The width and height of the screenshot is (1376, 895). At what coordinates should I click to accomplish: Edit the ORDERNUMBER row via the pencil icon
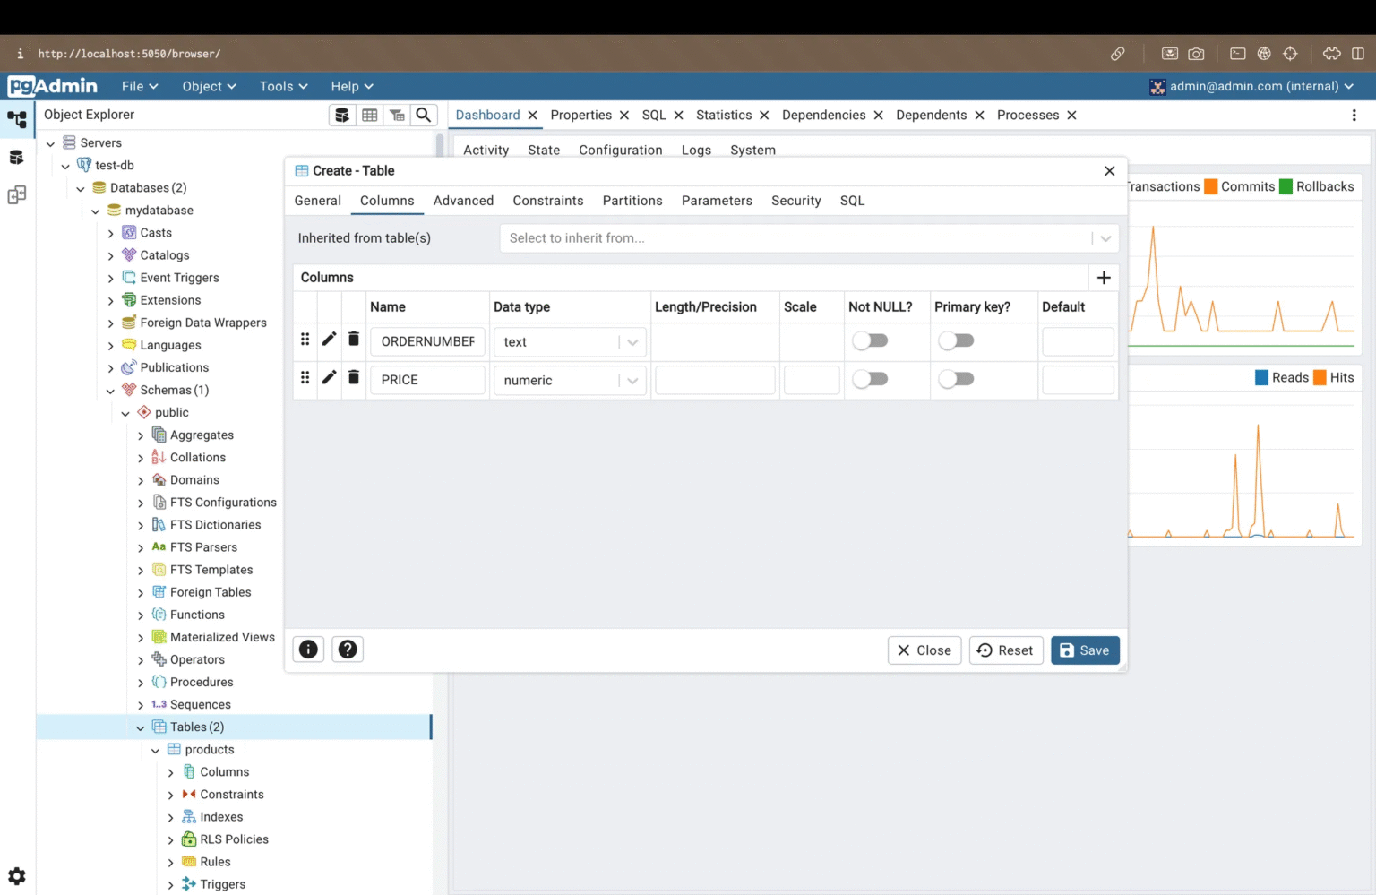pos(329,340)
